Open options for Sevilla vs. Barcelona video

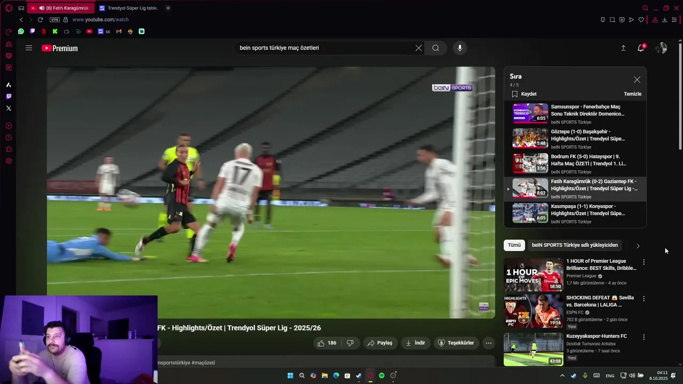coord(644,299)
